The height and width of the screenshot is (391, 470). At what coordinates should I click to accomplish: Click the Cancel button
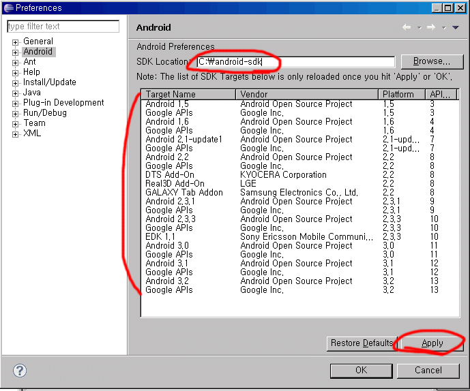428,371
